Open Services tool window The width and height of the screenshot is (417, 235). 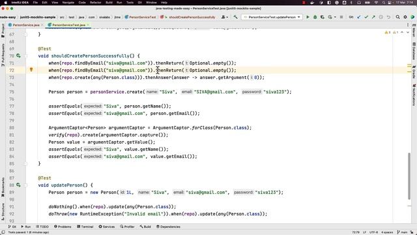pos(106,227)
